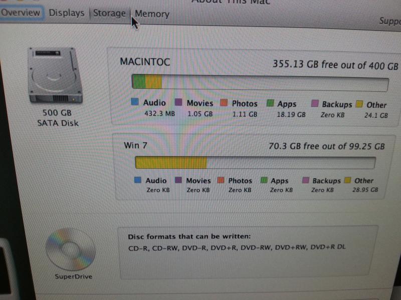
Task: Open the Displays tab
Action: coord(67,13)
